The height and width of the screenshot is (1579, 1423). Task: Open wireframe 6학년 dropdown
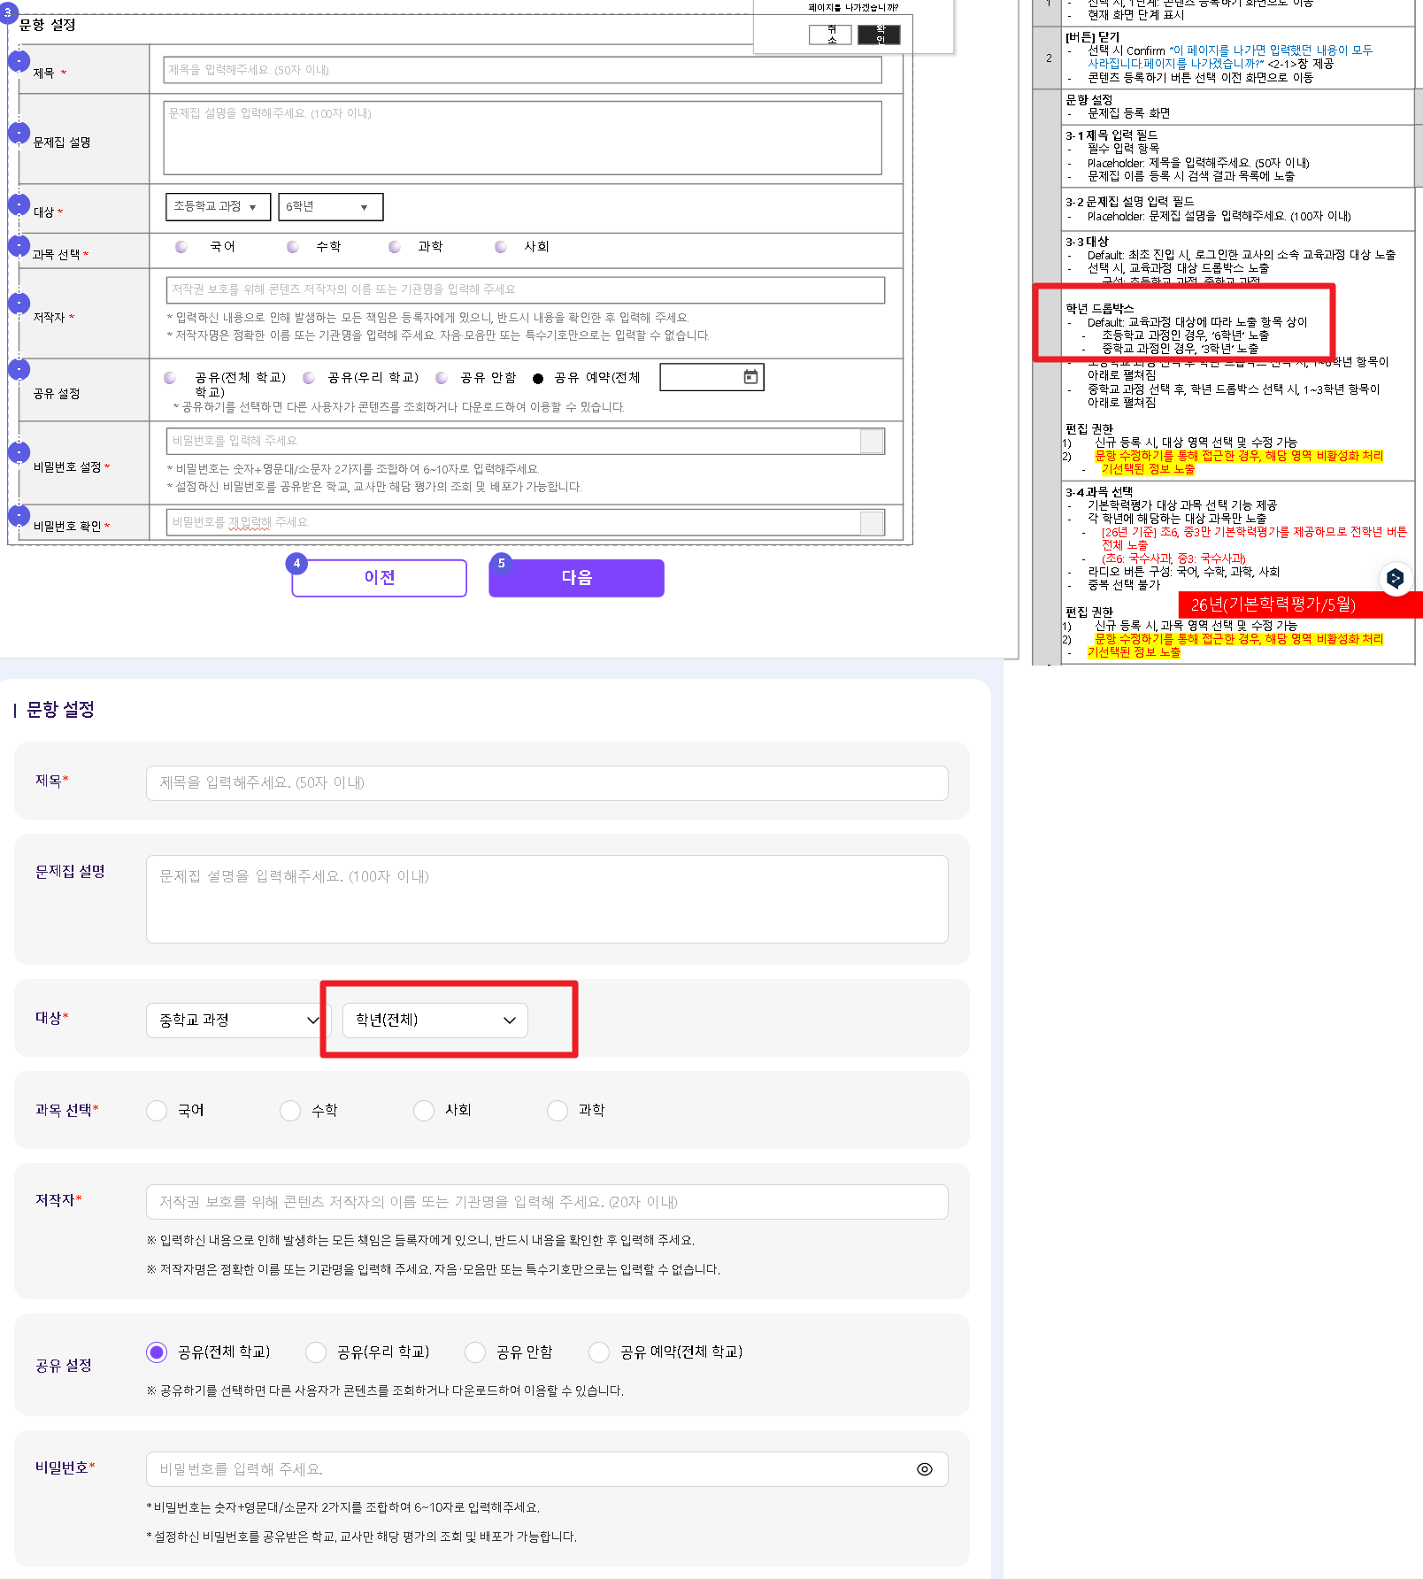coord(330,206)
